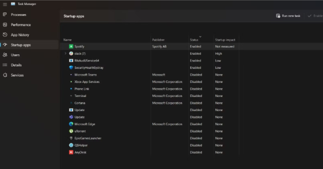This screenshot has height=169, width=323.
Task: Go to the Processes page
Action: pyautogui.click(x=29, y=15)
